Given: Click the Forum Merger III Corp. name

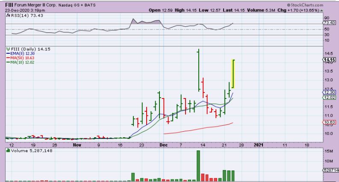Looking at the screenshot, I should (35, 5).
